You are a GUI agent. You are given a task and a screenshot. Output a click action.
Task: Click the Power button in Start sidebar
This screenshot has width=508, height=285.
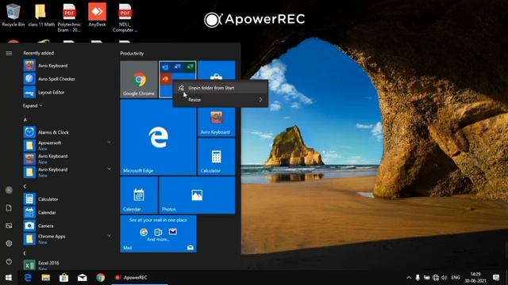pos(9,261)
